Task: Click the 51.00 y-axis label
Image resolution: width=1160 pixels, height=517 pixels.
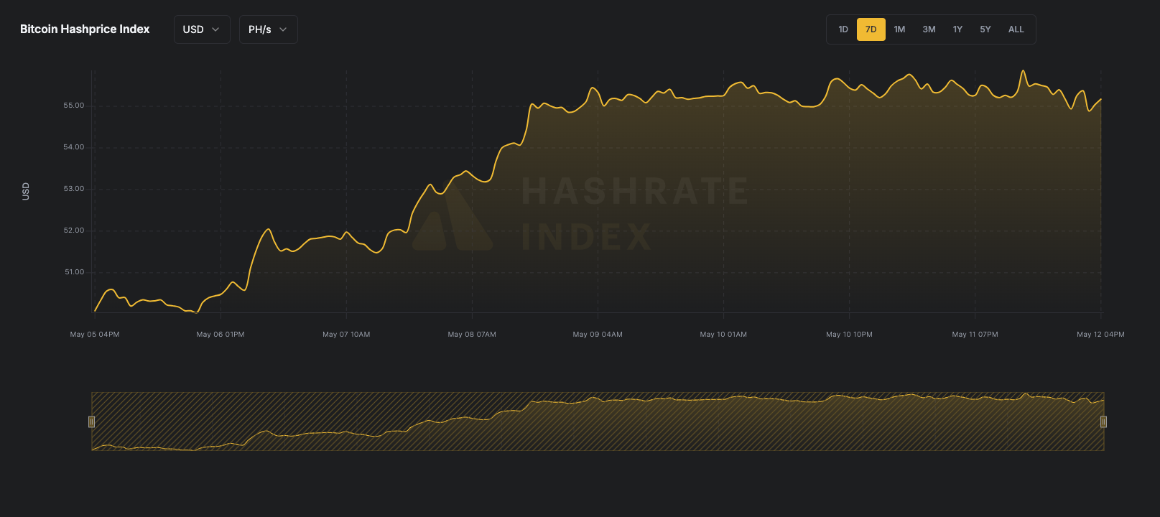Action: pyautogui.click(x=75, y=272)
